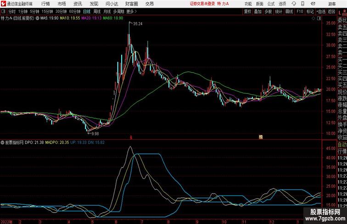Click the MA10: 19.55 label
The width and height of the screenshot is (347, 224).
(x=70, y=18)
